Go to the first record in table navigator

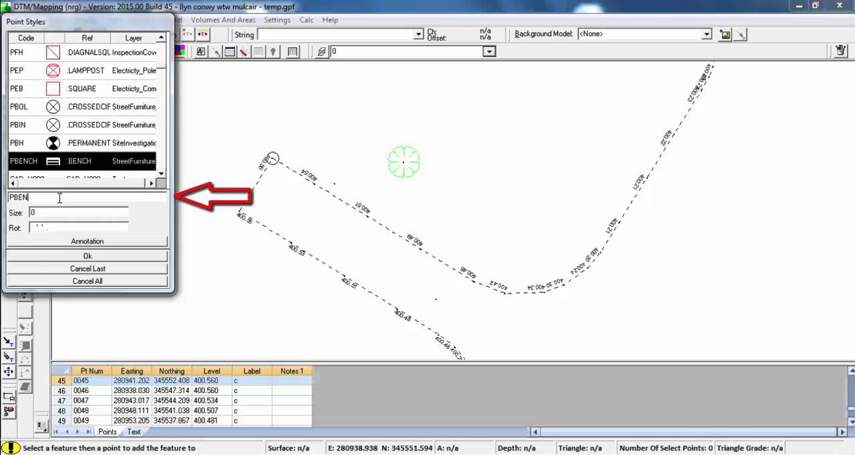point(55,432)
